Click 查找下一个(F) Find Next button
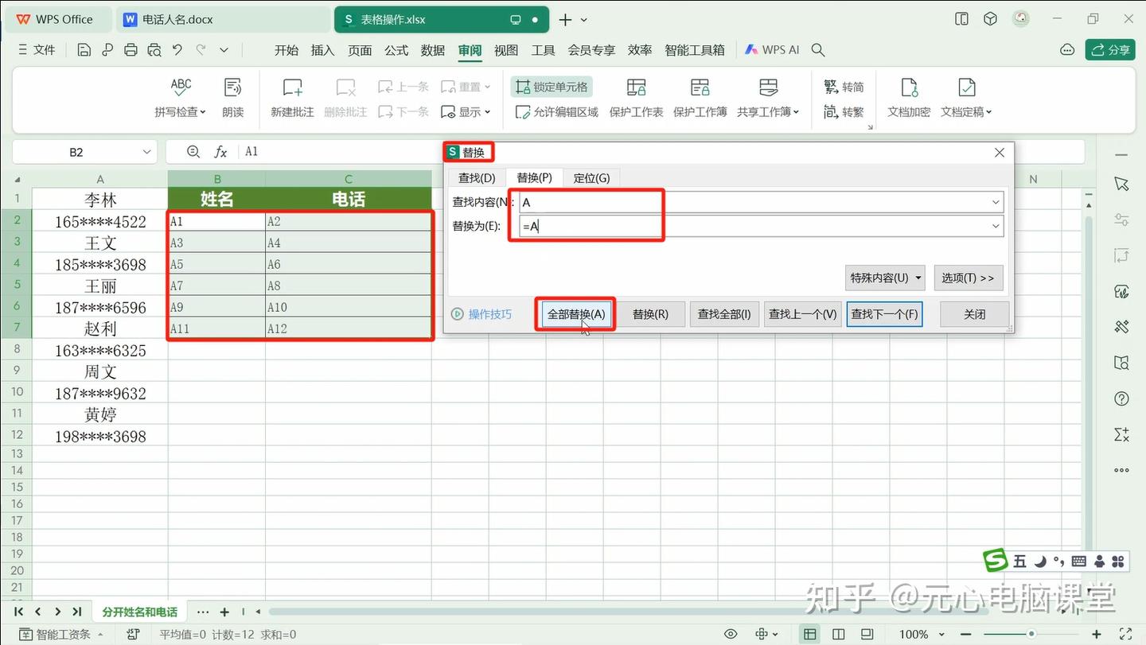The image size is (1146, 645). click(885, 314)
